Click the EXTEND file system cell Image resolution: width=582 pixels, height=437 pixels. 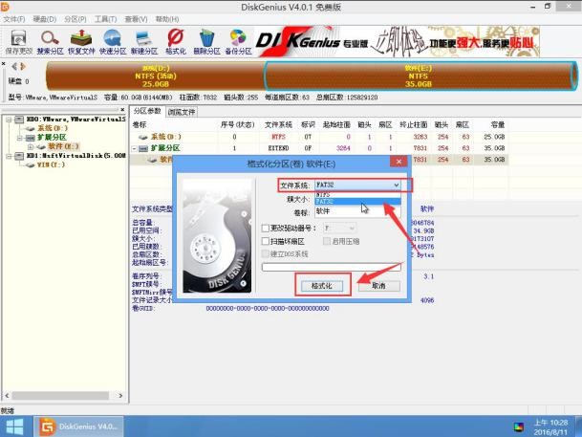coord(278,148)
